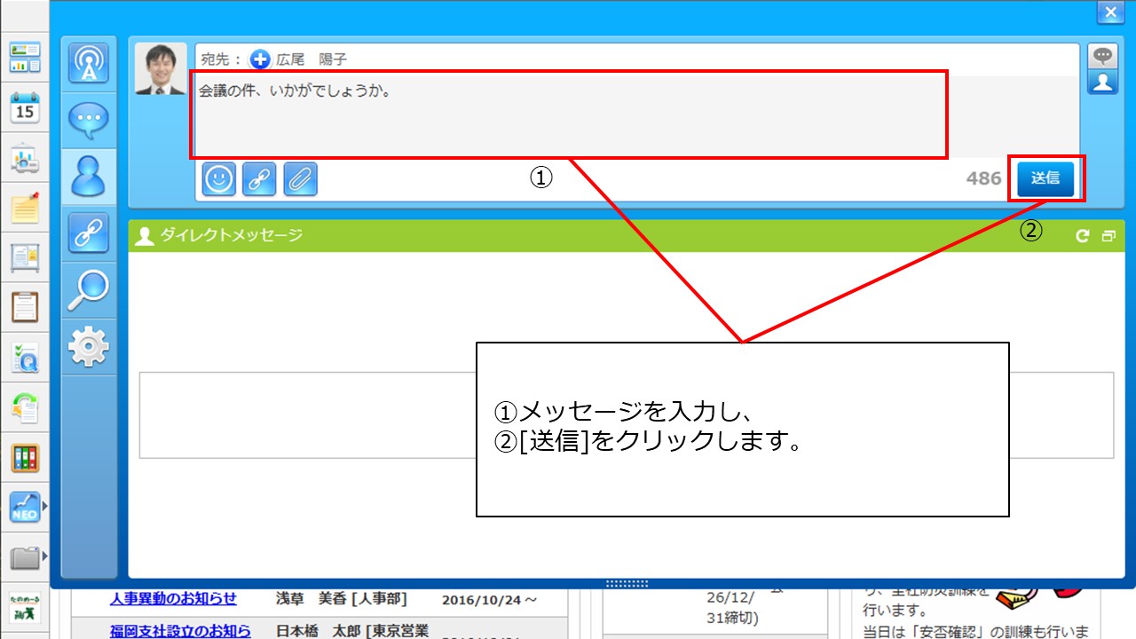Viewport: 1136px width, 639px height.
Task: Click the date text 2016/10/24～
Action: coord(489,600)
